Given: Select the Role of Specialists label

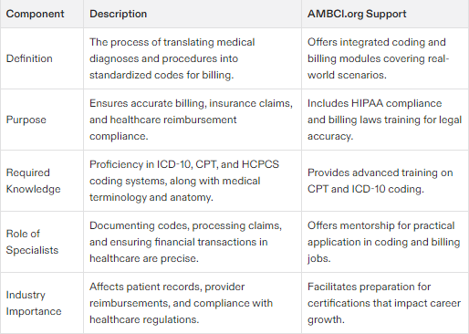Looking at the screenshot, I should 32,242.
